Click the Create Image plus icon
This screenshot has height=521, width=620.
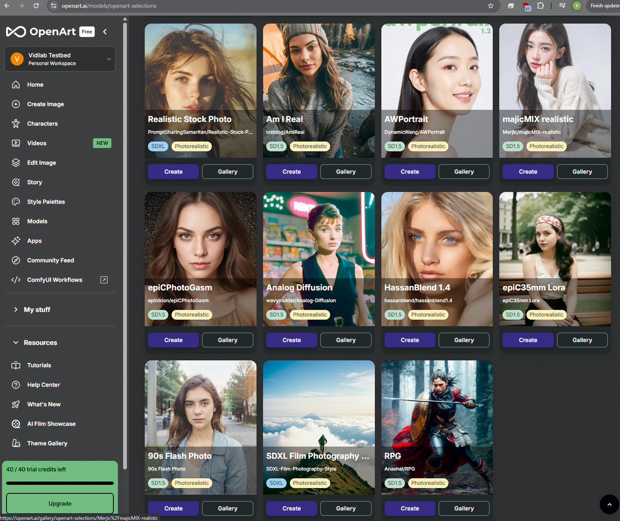(16, 104)
